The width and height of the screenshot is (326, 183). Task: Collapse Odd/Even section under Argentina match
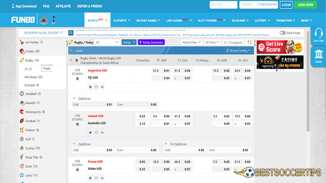click(74, 98)
